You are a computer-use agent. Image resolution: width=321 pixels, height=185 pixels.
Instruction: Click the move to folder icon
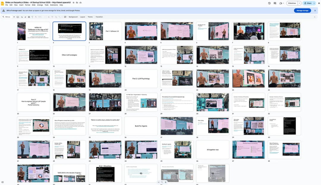(77, 3)
